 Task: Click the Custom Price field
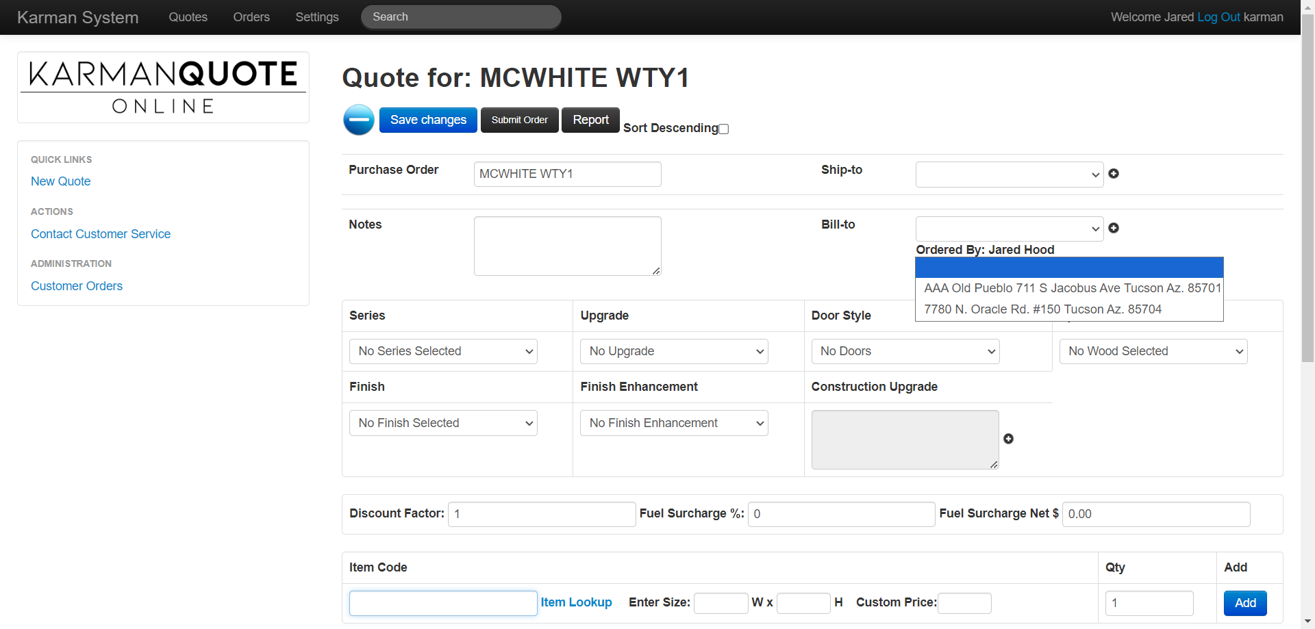tap(964, 603)
